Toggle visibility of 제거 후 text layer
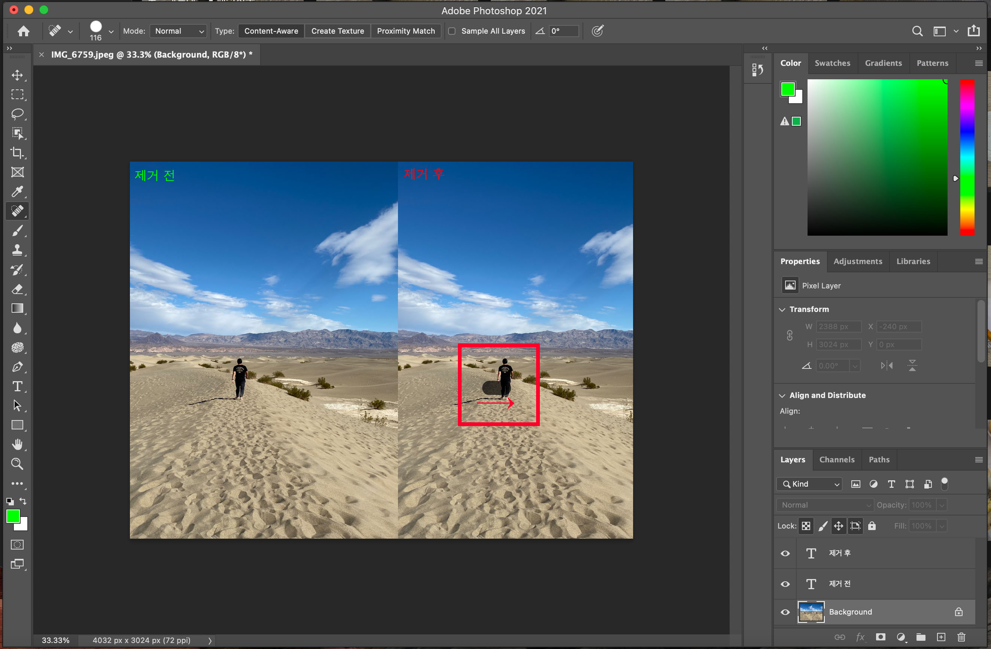Image resolution: width=991 pixels, height=649 pixels. pyautogui.click(x=785, y=553)
